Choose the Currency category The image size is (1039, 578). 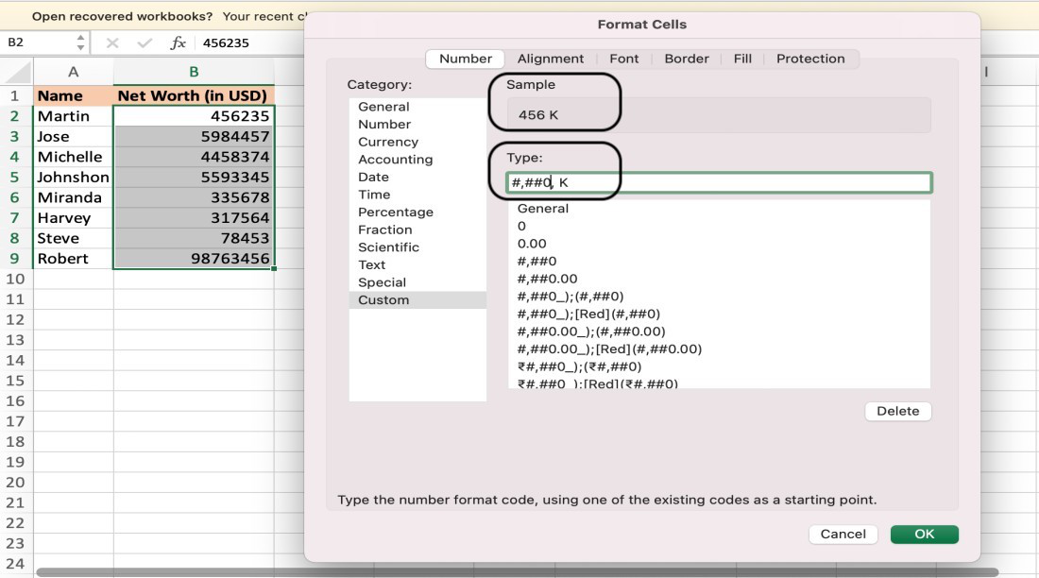click(x=387, y=142)
